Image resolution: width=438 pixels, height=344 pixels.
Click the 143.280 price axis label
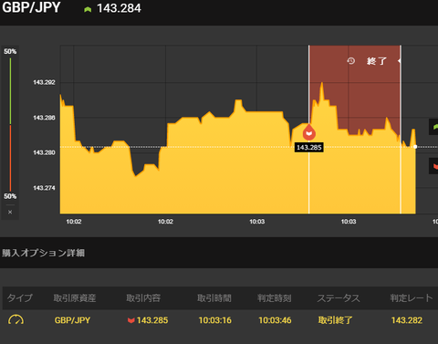[44, 152]
